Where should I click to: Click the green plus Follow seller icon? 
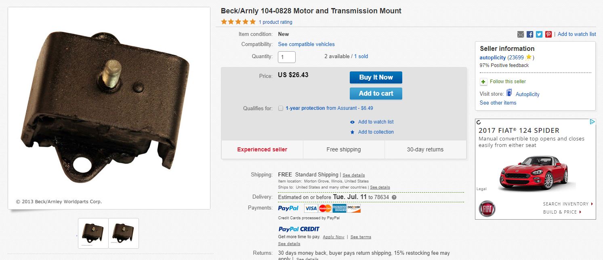(x=483, y=82)
